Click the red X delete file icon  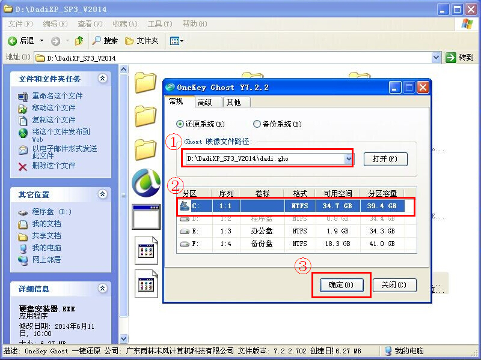coord(23,167)
